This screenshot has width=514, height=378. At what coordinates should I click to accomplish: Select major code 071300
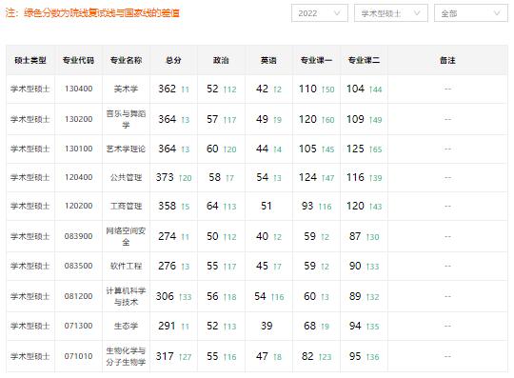click(79, 326)
